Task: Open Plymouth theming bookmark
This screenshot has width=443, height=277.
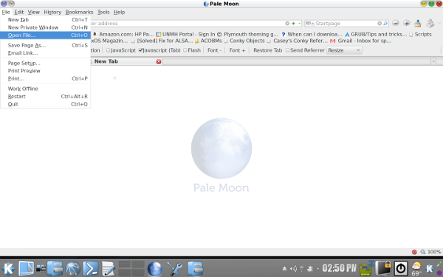Action: [x=248, y=34]
